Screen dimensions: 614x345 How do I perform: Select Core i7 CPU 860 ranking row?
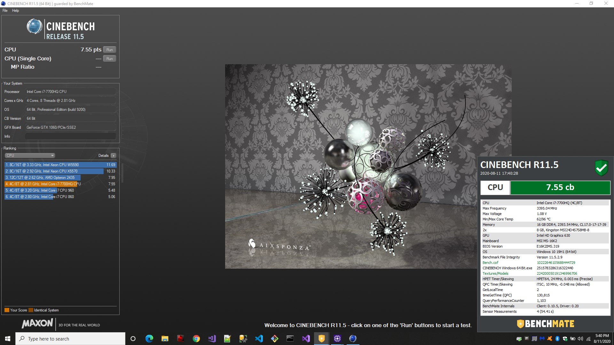(60, 197)
